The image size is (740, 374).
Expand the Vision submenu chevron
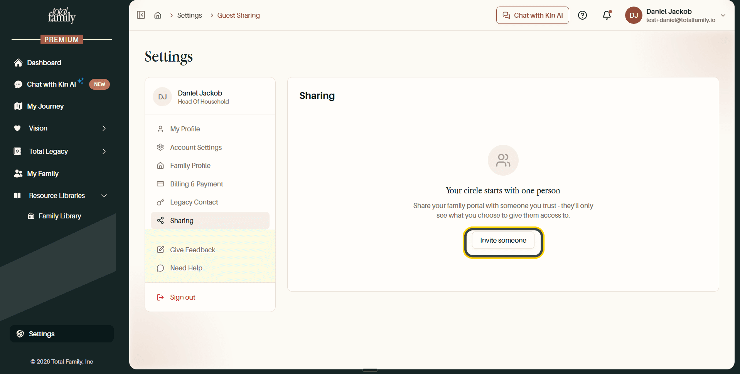104,128
